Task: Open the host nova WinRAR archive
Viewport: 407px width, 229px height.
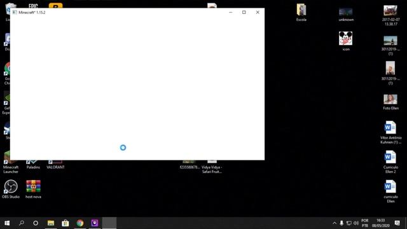Action: tap(33, 189)
